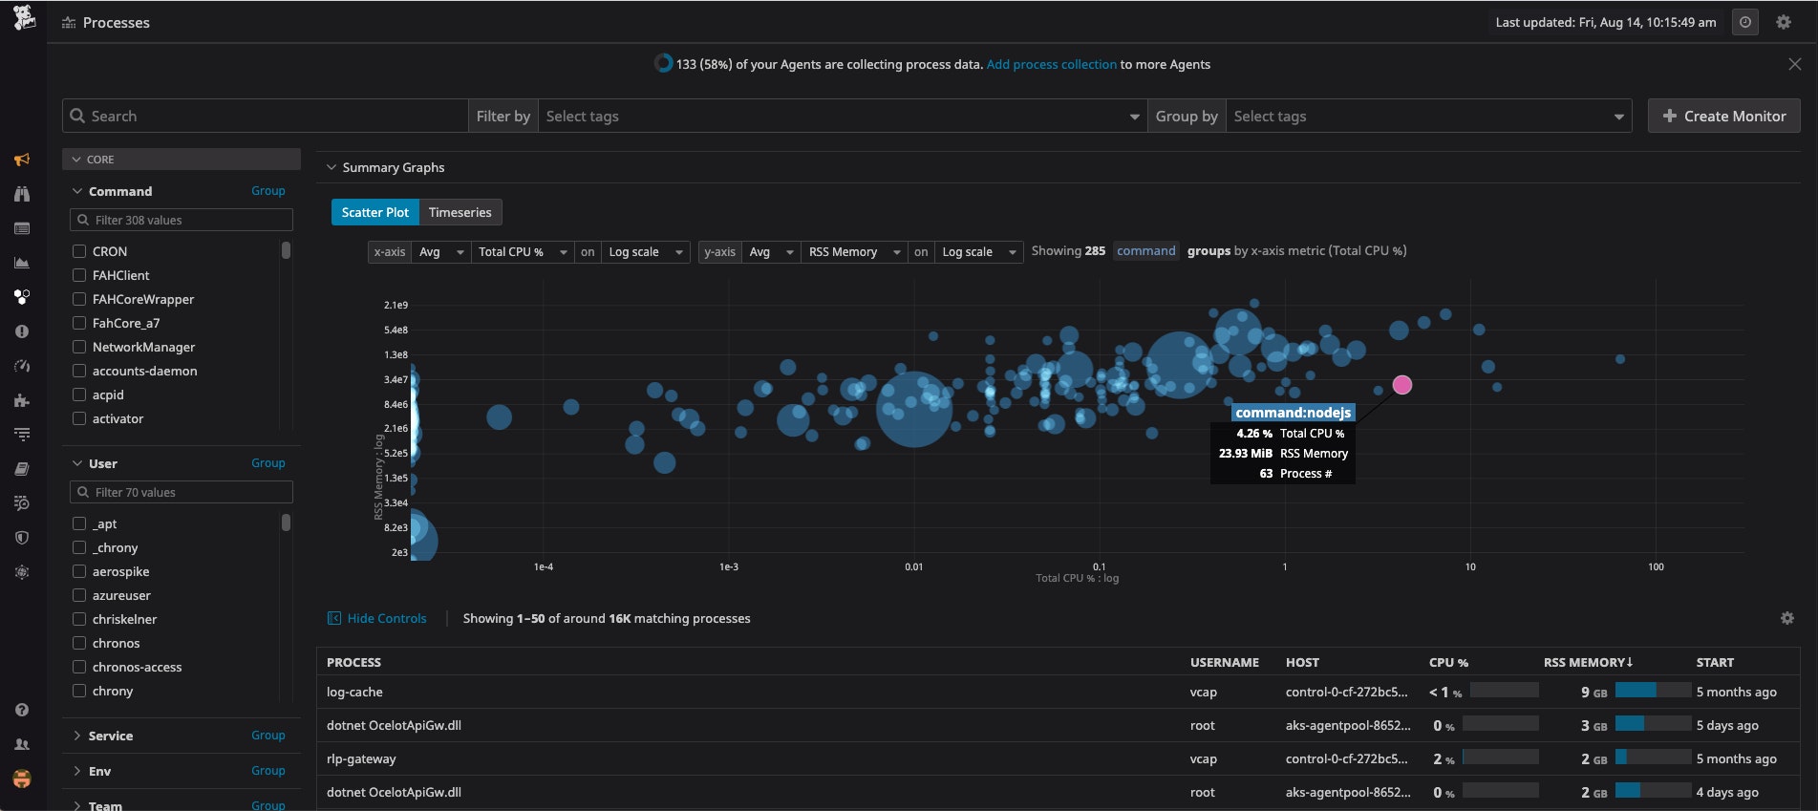Open the binoculars icon in the sidebar

tap(22, 194)
